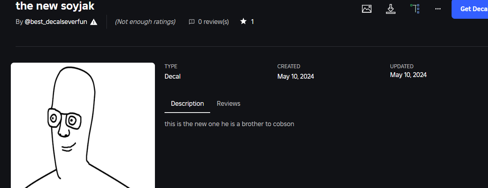Click the image preview icon
Screen dimensions: 488x188
click(366, 9)
